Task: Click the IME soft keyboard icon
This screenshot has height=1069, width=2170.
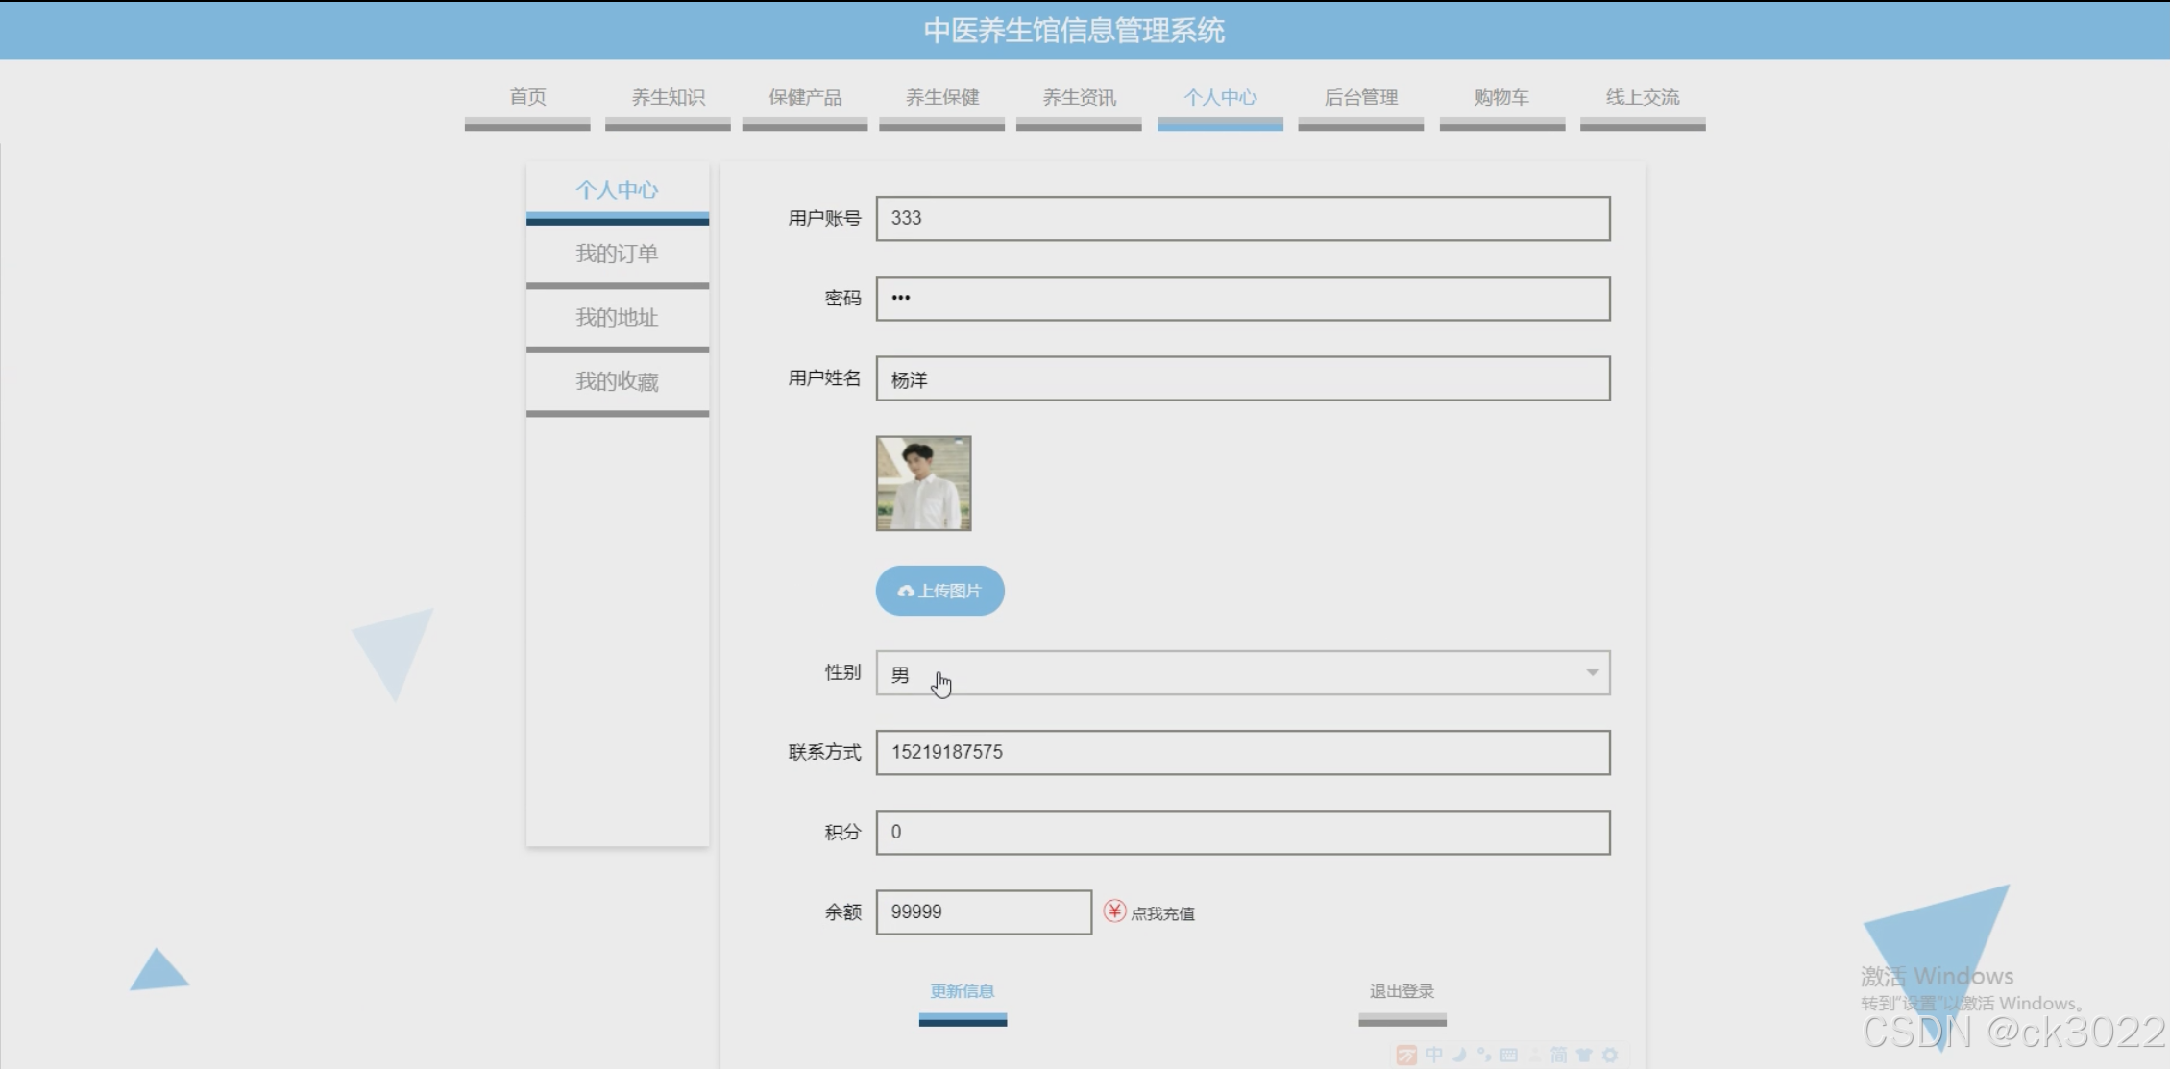Action: 1509,1055
